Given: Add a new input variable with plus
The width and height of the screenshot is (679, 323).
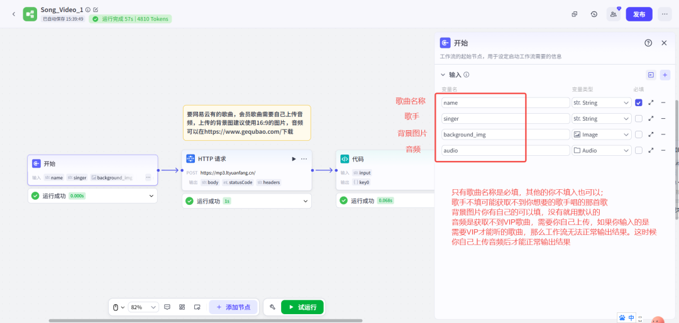Looking at the screenshot, I should [x=665, y=75].
